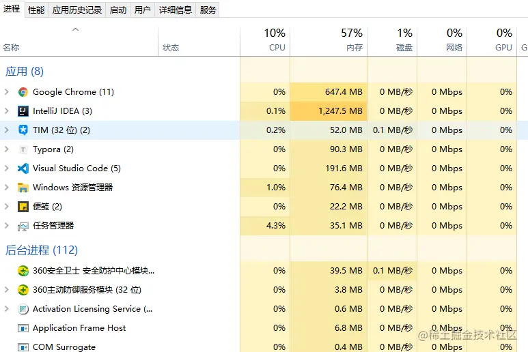Open the 服务 tab
Screen dimensions: 528x352
(x=208, y=10)
